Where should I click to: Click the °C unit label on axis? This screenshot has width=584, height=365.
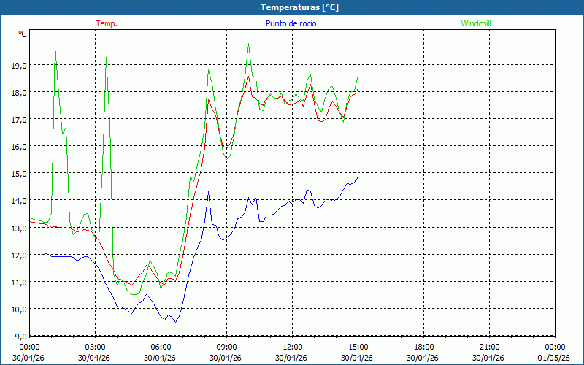coord(22,34)
